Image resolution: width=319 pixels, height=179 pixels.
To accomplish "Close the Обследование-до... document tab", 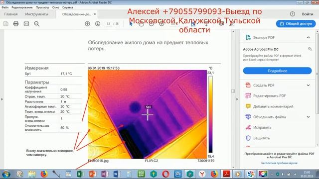I will click(95, 14).
